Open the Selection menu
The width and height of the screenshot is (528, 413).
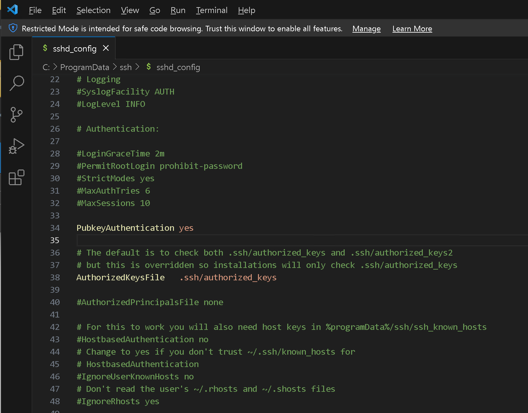(x=93, y=10)
